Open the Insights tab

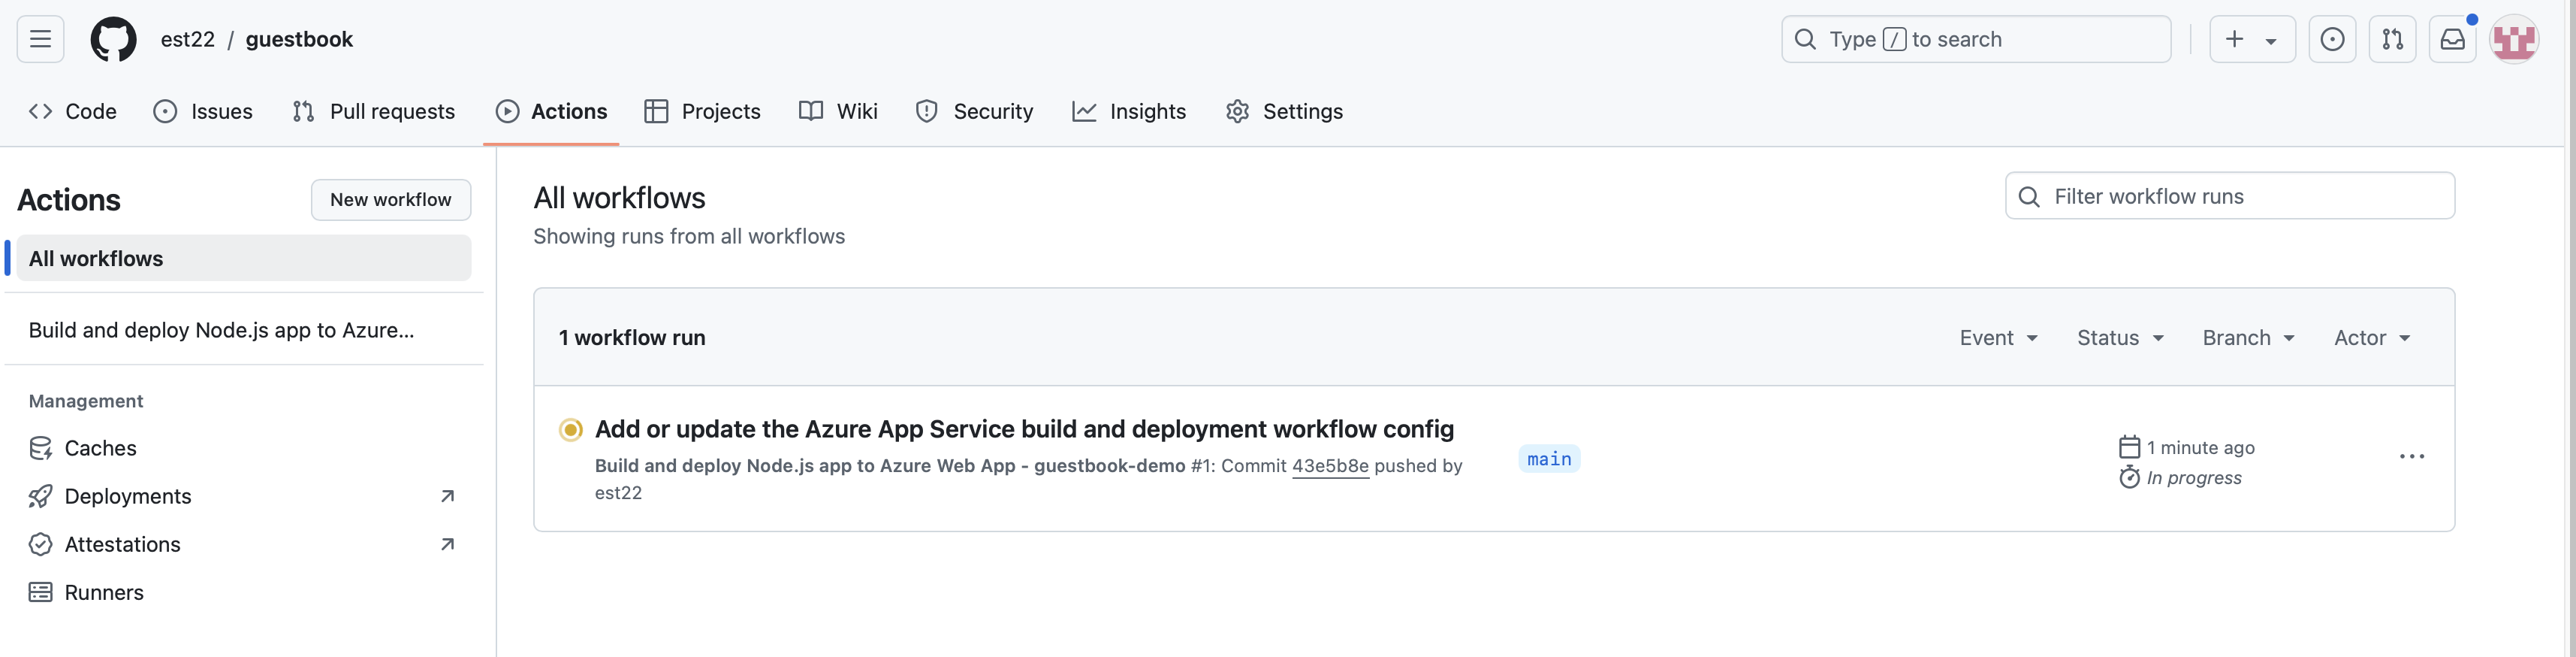point(1129,111)
